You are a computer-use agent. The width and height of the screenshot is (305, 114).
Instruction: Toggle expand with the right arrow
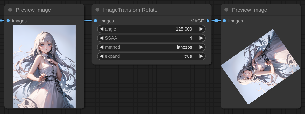pyautogui.click(x=201, y=56)
